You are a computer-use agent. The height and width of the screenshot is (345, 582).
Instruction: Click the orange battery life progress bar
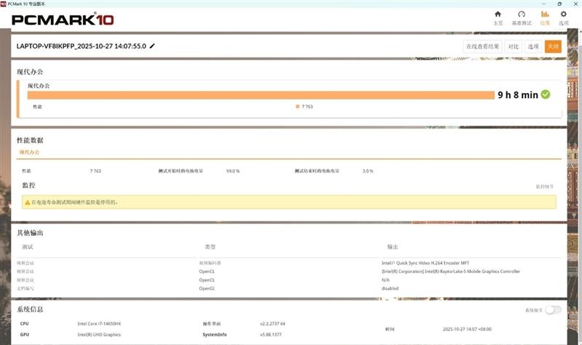click(x=261, y=95)
